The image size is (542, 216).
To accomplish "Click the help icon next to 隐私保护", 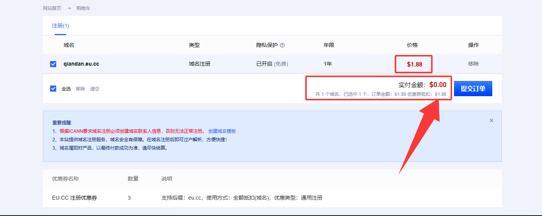I will tap(282, 45).
